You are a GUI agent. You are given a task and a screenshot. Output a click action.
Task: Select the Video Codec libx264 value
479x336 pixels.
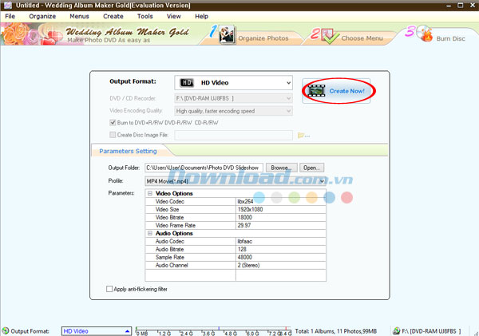[x=281, y=201]
